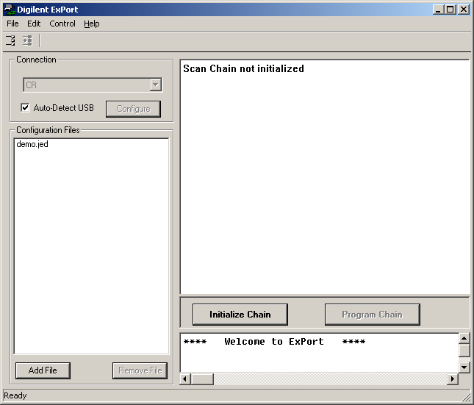
Task: Click the Remove File button
Action: [x=140, y=370]
